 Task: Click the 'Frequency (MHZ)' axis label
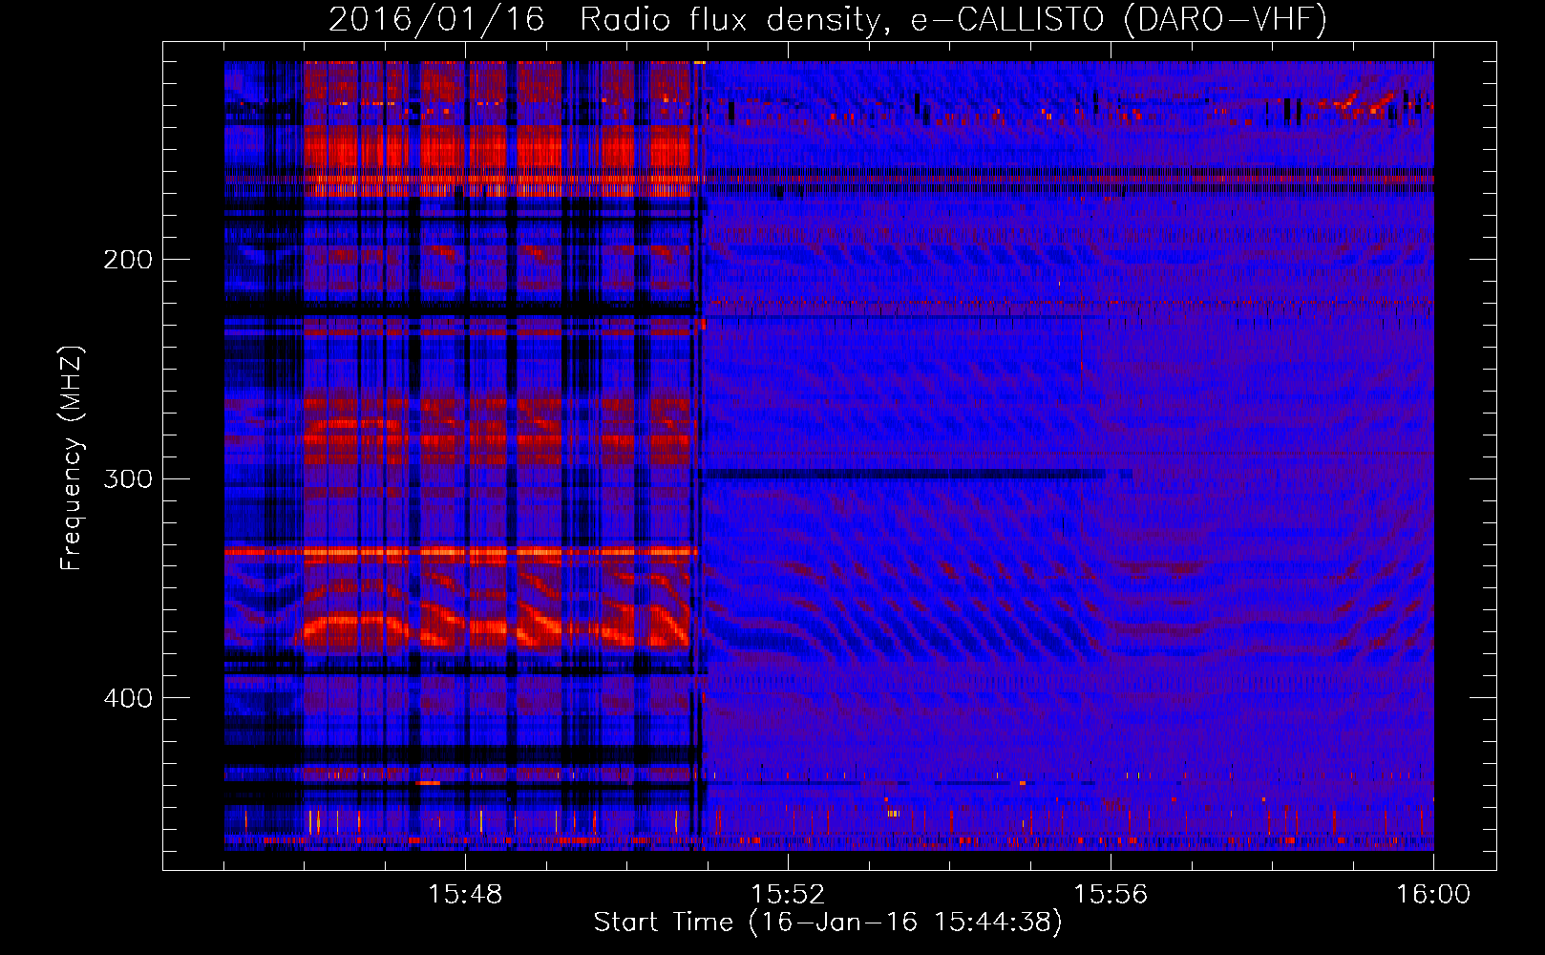72,458
